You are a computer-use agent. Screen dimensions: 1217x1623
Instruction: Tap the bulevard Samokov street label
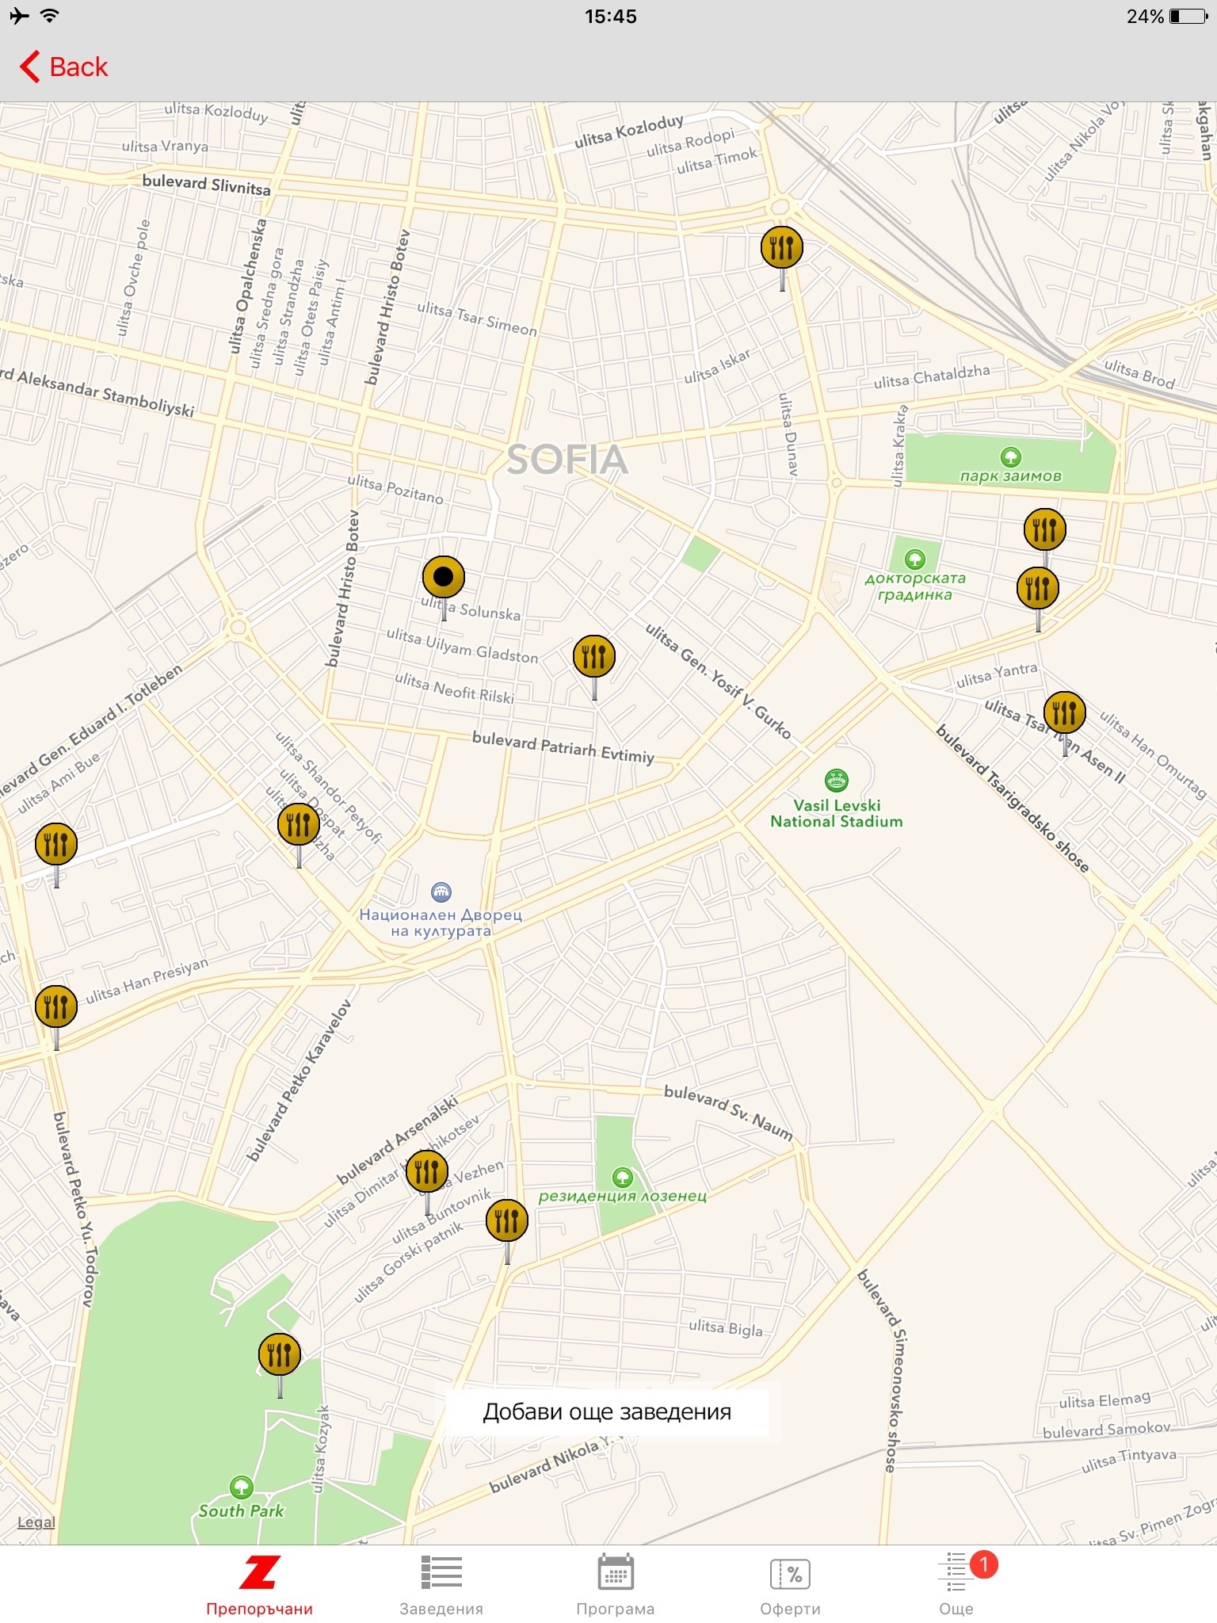pos(1107,1429)
